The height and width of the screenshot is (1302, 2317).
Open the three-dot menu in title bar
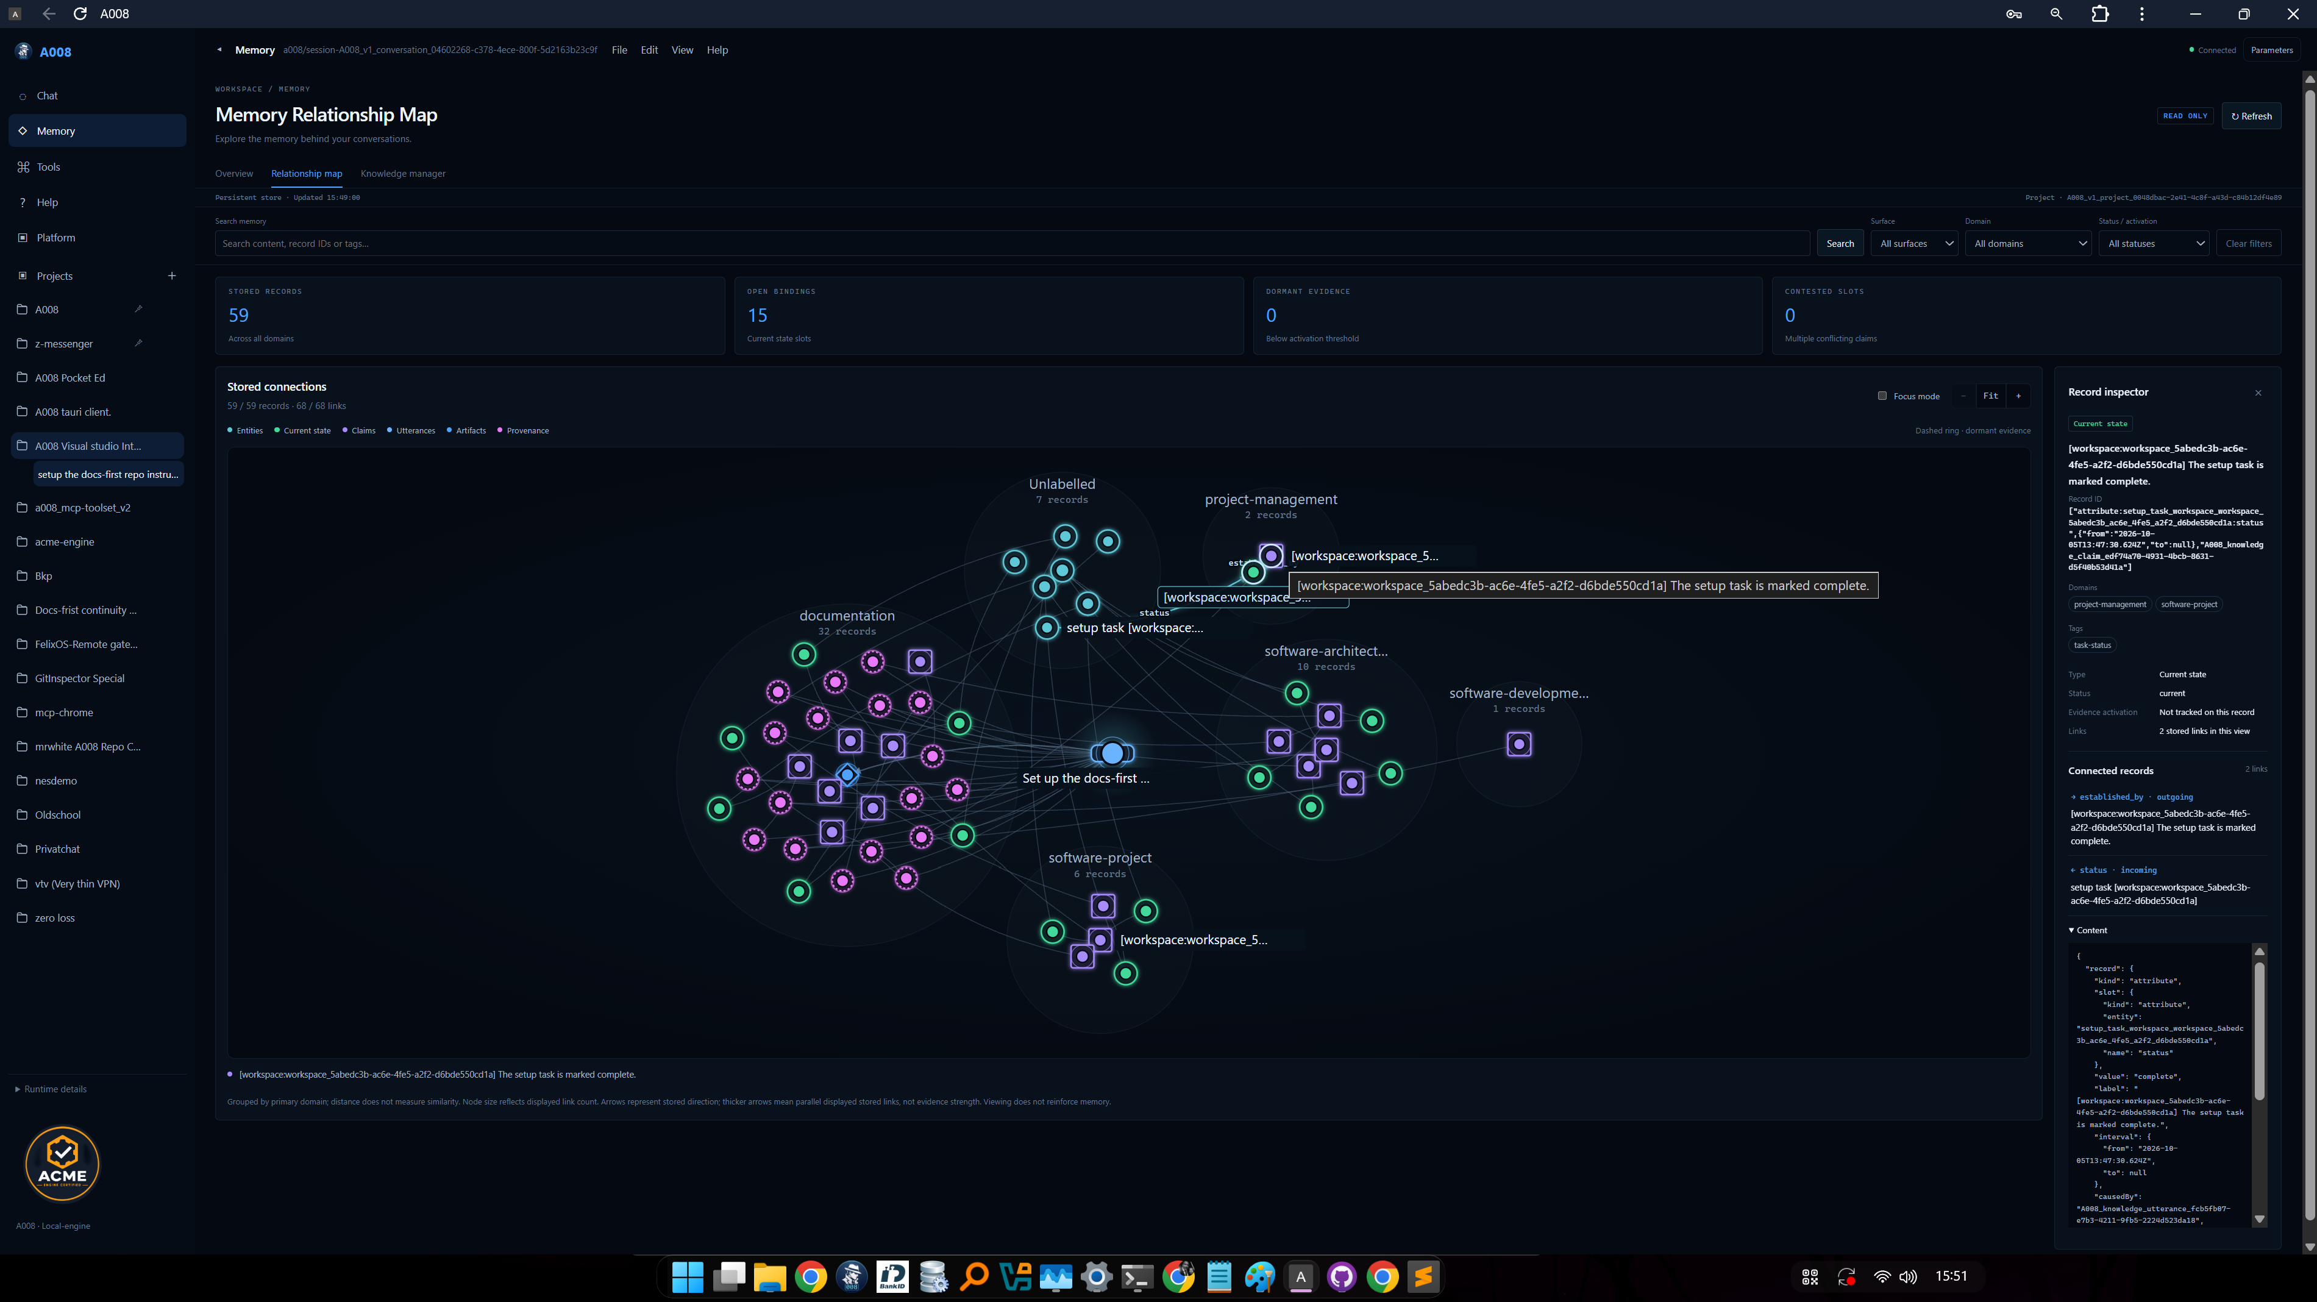(x=2141, y=13)
